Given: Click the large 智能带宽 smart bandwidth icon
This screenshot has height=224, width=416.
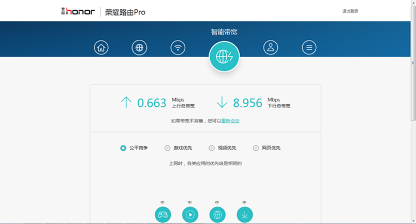Looking at the screenshot, I should click(x=224, y=57).
